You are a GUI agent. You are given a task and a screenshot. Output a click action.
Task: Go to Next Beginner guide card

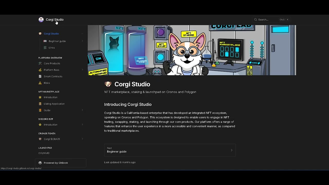(x=170, y=150)
